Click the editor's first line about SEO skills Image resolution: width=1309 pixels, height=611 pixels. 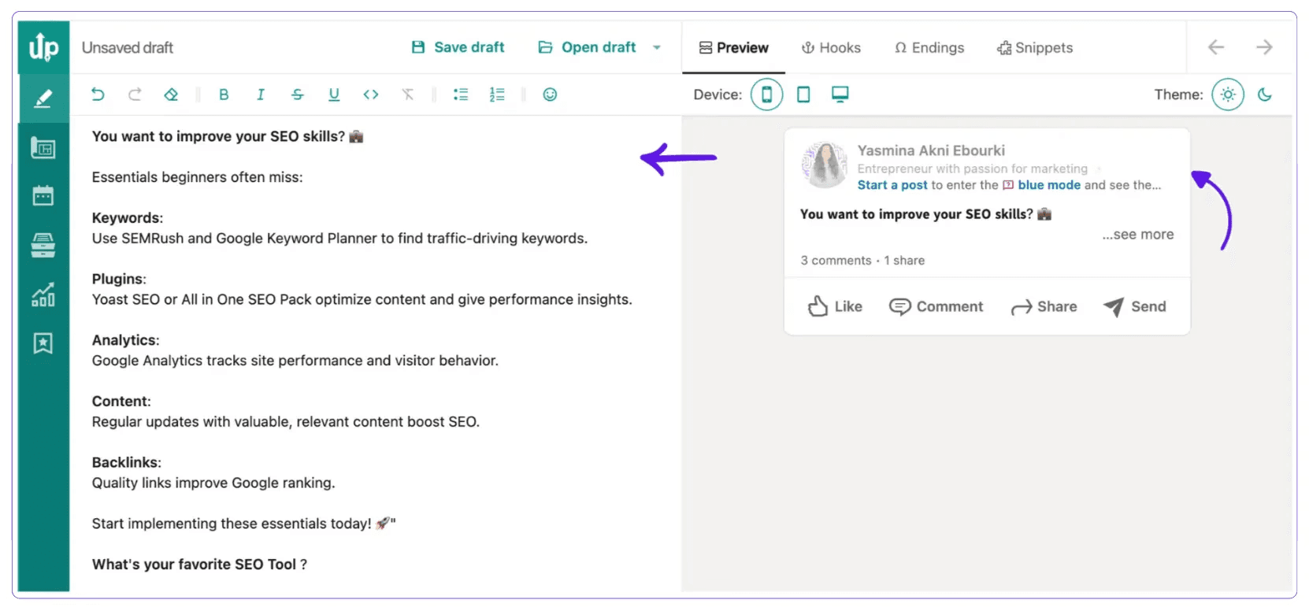coord(228,136)
